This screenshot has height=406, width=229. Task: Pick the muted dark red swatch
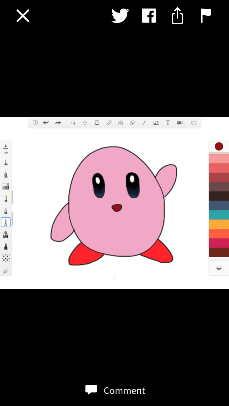[x=219, y=177]
